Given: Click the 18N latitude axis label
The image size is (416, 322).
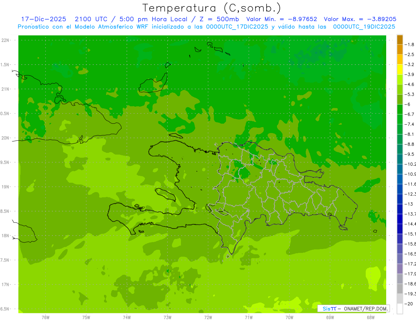Looking at the screenshot, I should pyautogui.click(x=6, y=236).
